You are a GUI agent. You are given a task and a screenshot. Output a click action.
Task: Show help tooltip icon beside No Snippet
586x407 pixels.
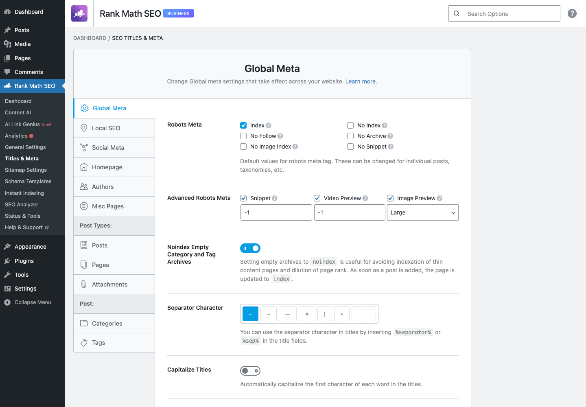pos(391,147)
